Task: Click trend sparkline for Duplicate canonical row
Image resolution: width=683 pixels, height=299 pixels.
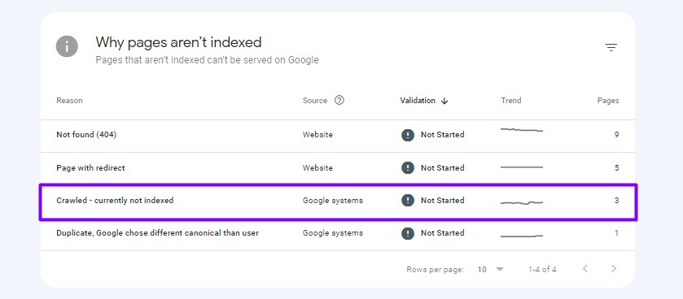Action: pyautogui.click(x=522, y=236)
